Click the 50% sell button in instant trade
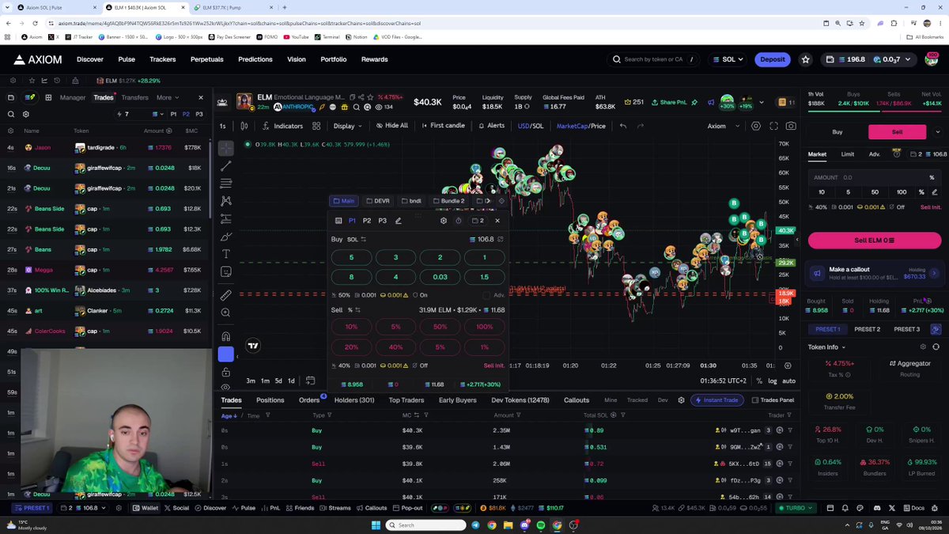This screenshot has height=534, width=949. click(440, 327)
